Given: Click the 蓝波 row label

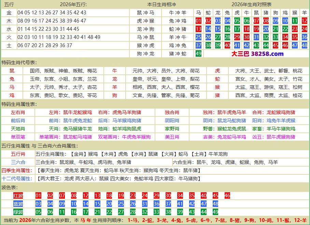Looking at the screenshot, I should [18, 204].
